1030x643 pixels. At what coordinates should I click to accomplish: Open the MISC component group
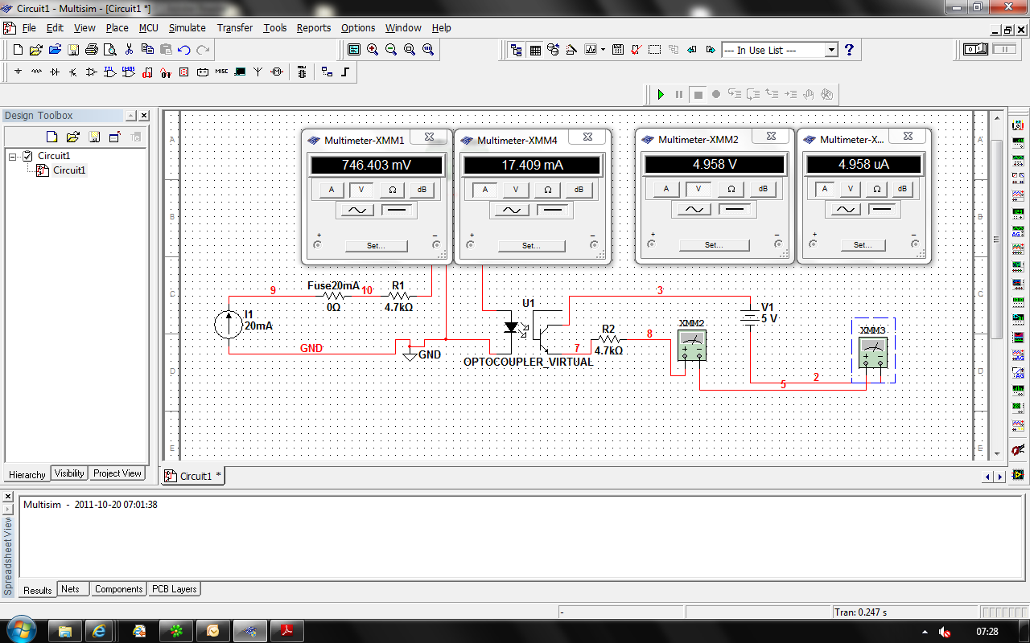[x=221, y=72]
